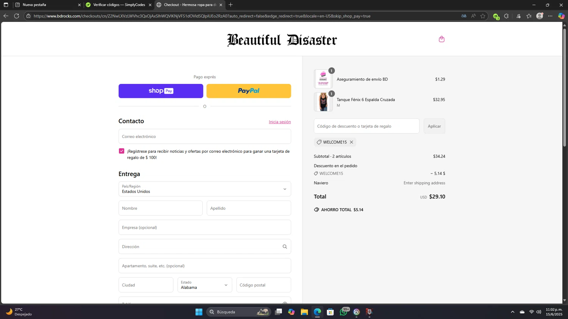Image resolution: width=568 pixels, height=319 pixels.
Task: Open Edge settings and more menu
Action: [550, 16]
